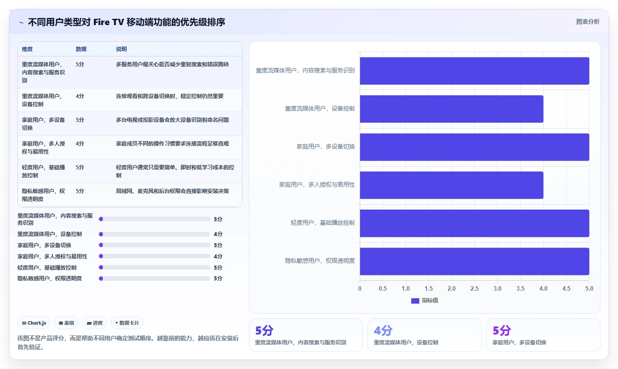Click the 图表分析 label in the header

[588, 22]
